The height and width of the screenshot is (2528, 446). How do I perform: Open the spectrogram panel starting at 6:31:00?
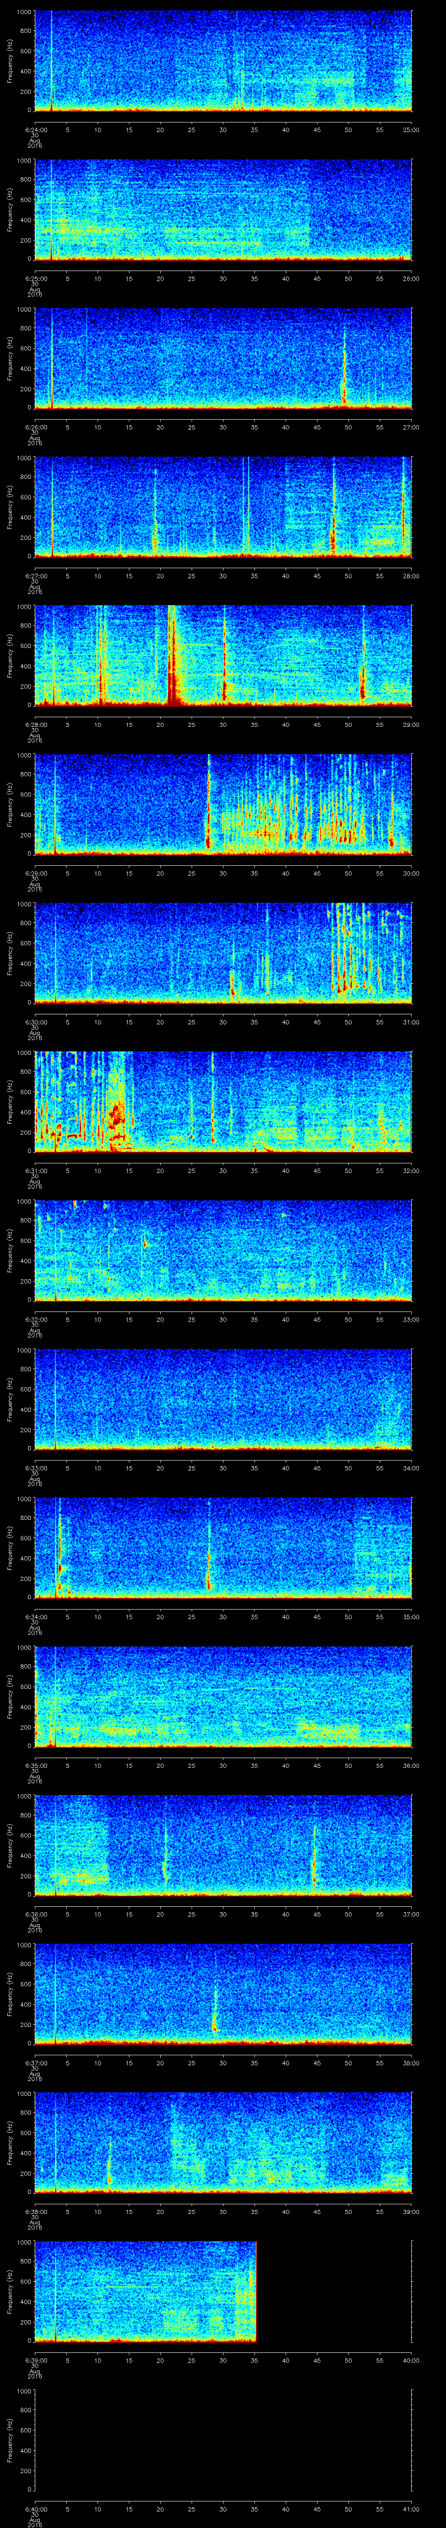(x=223, y=1101)
